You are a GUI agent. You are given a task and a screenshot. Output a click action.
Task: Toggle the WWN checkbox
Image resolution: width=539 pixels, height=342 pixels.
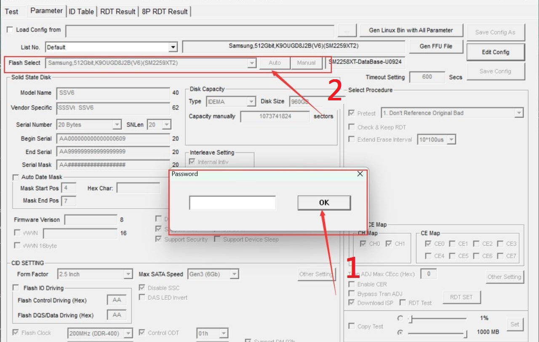coord(17,233)
